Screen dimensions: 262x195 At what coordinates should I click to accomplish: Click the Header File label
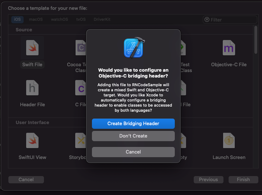(32, 105)
